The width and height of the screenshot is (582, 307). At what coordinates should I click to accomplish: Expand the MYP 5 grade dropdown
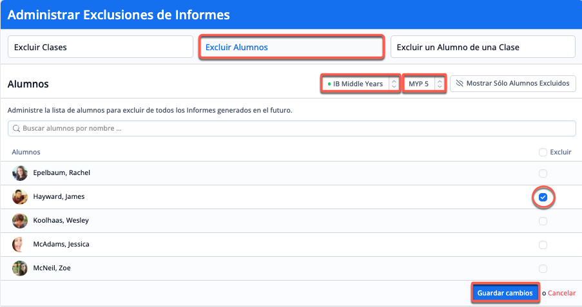(x=425, y=84)
